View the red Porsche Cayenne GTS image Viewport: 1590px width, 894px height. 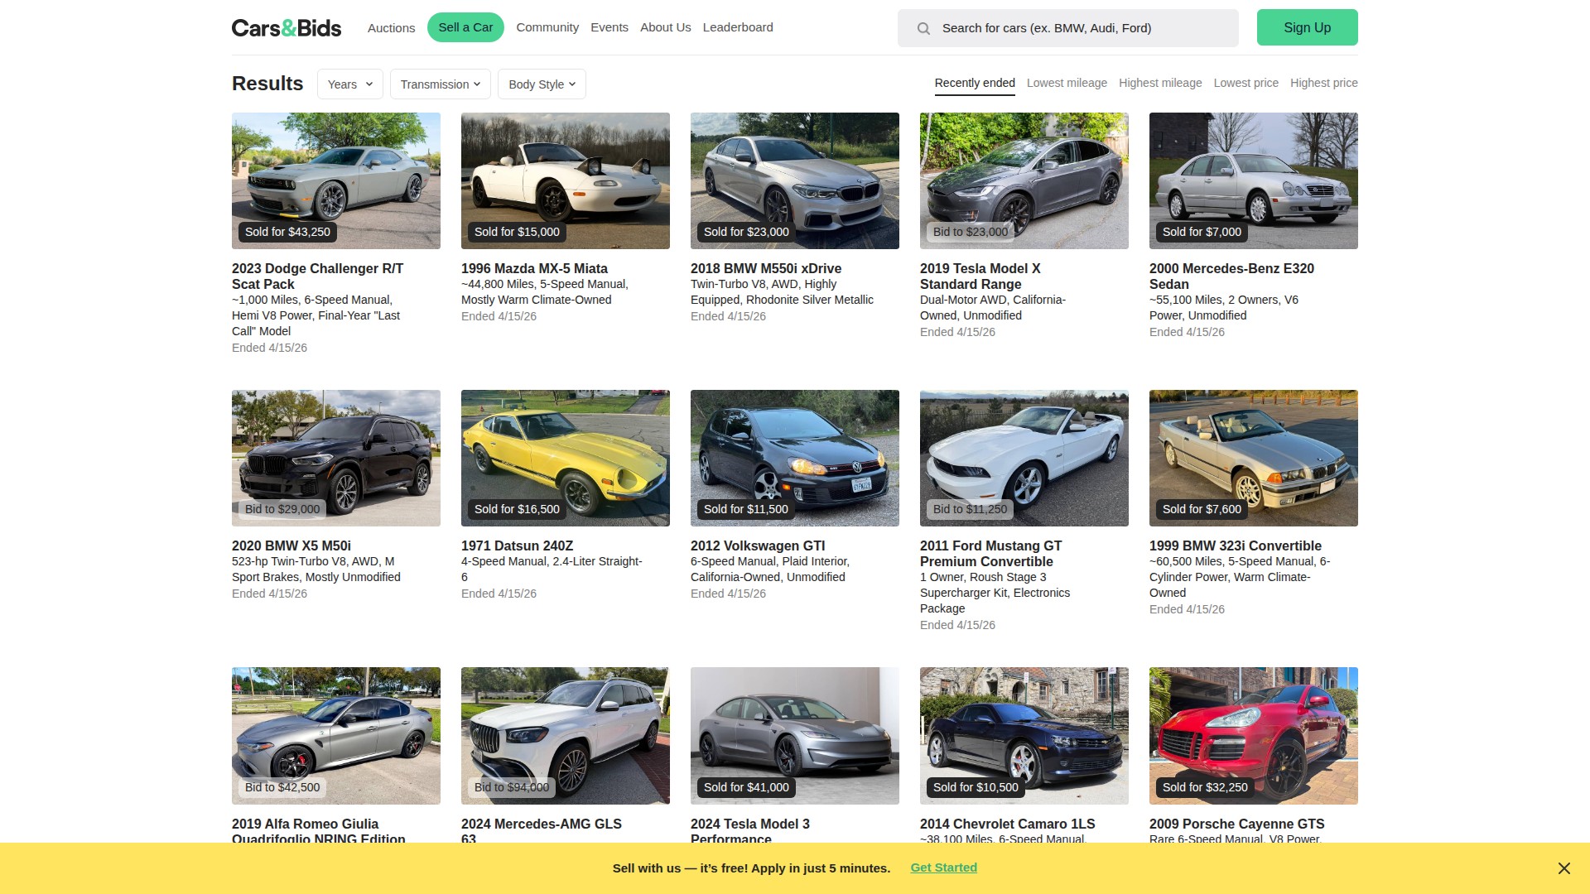pos(1253,735)
